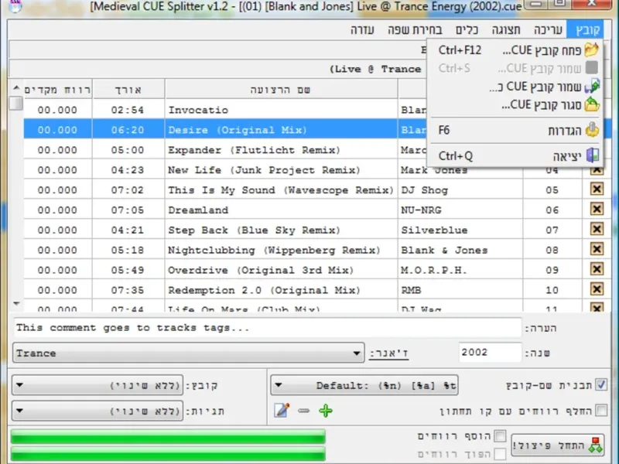Choose Open CUE file Ctrl+F12 entry

click(x=515, y=50)
